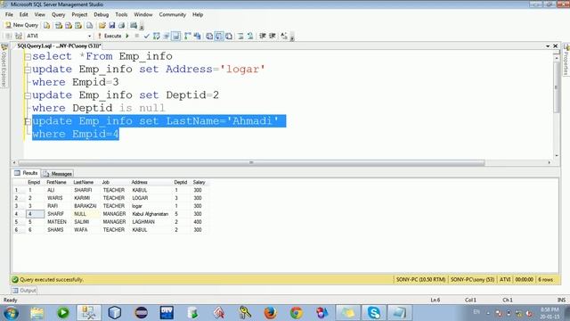This screenshot has width=570, height=321.
Task: Collapse the update set Deptid=2 statement
Action: pos(28,95)
